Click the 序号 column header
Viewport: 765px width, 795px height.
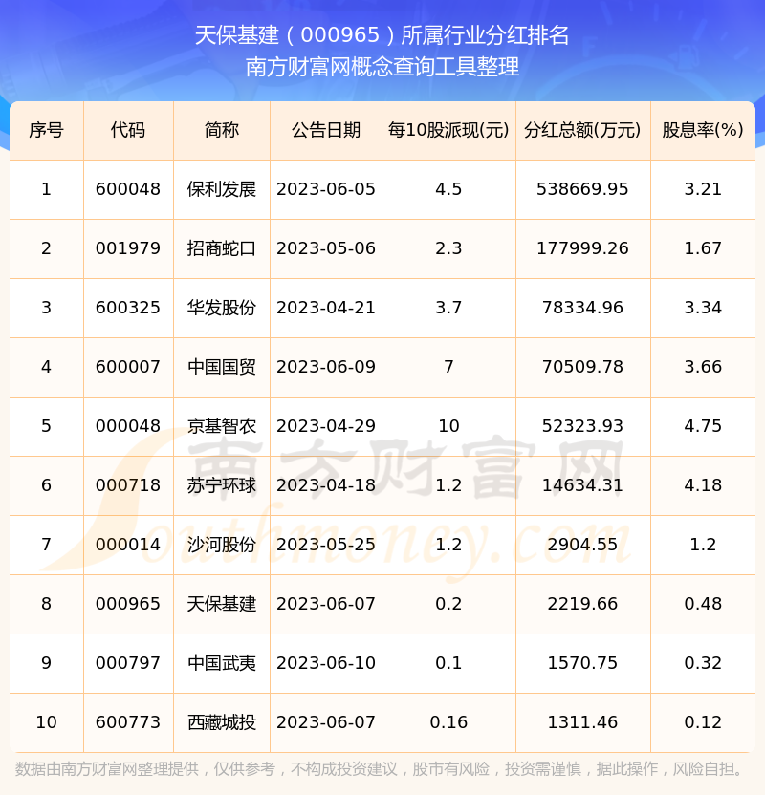[46, 130]
